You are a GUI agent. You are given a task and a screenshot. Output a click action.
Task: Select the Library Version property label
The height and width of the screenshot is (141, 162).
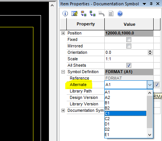click(x=84, y=104)
